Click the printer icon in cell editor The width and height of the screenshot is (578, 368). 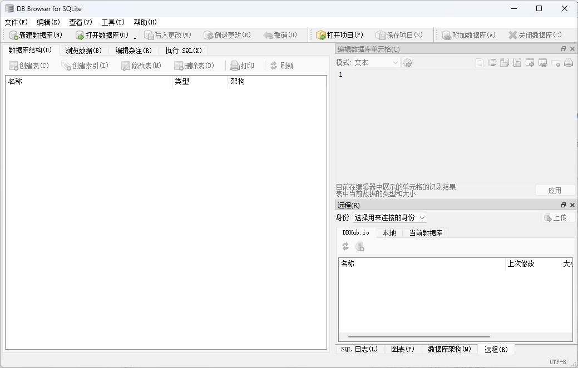(x=569, y=63)
